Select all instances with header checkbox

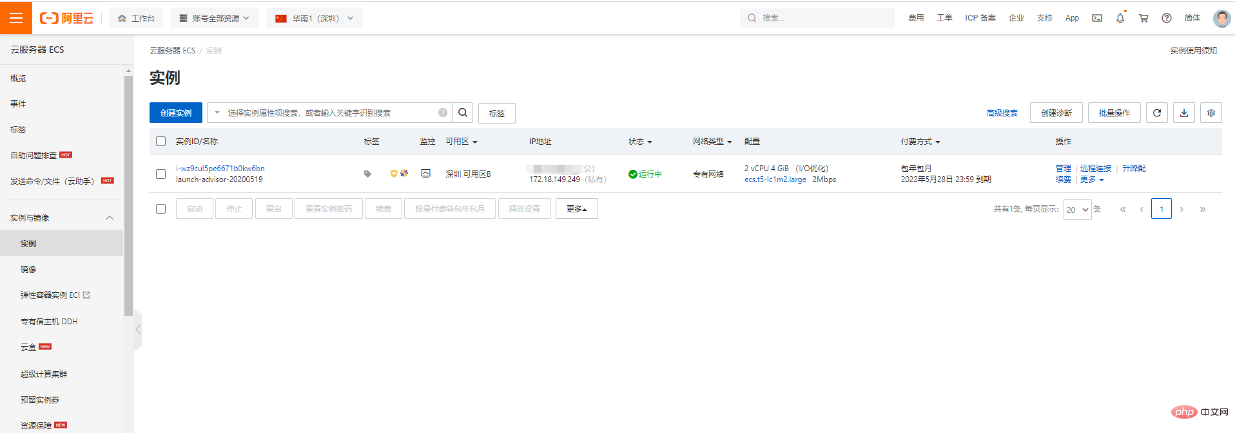161,142
